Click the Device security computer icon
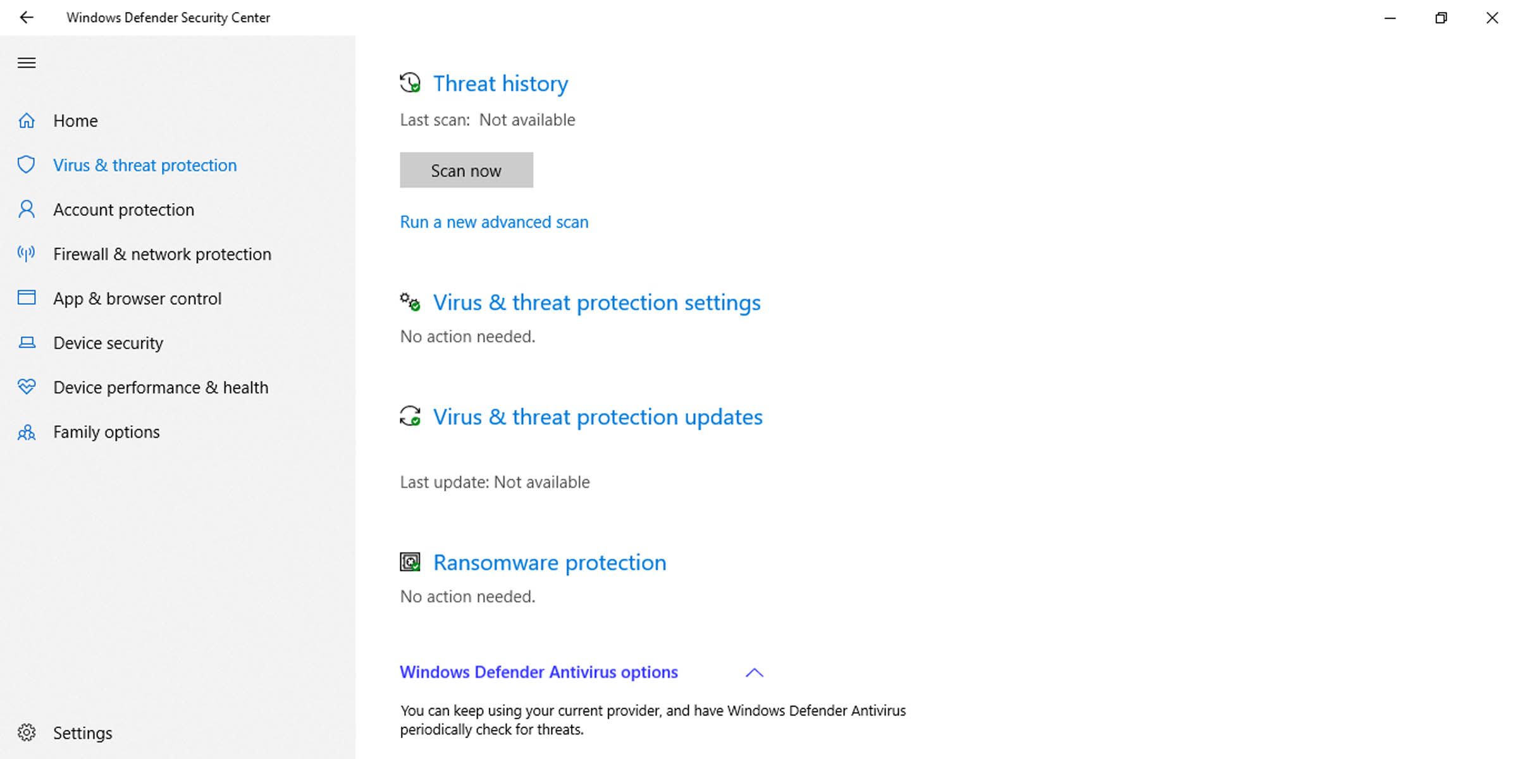This screenshot has height=759, width=1518. (26, 343)
